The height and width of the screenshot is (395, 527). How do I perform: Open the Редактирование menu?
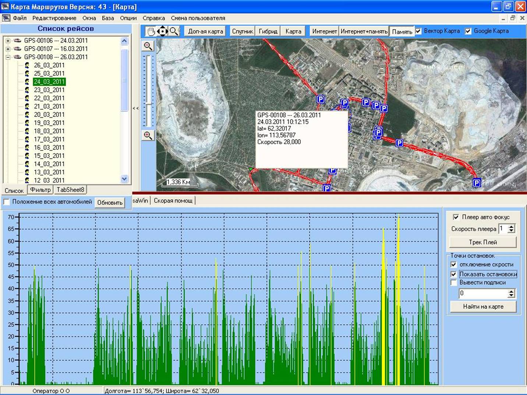click(54, 18)
